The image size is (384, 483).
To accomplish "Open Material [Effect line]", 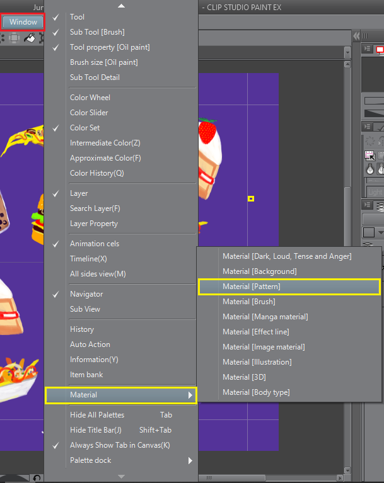I will [x=289, y=332].
